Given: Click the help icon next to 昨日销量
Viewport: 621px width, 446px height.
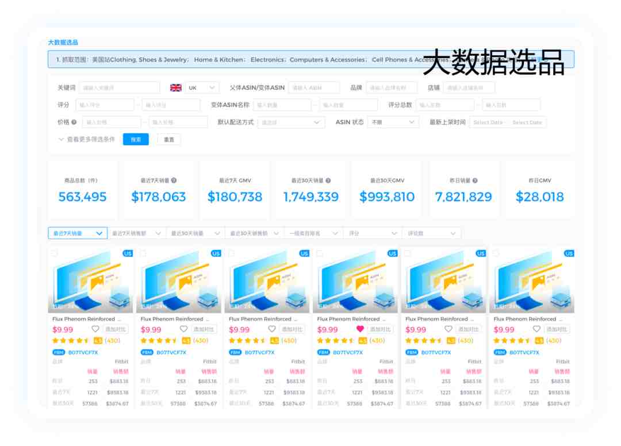Looking at the screenshot, I should [475, 180].
